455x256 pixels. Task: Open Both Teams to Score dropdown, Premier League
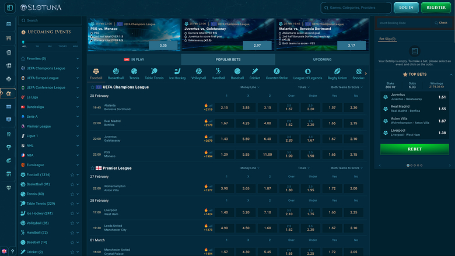coord(346,168)
